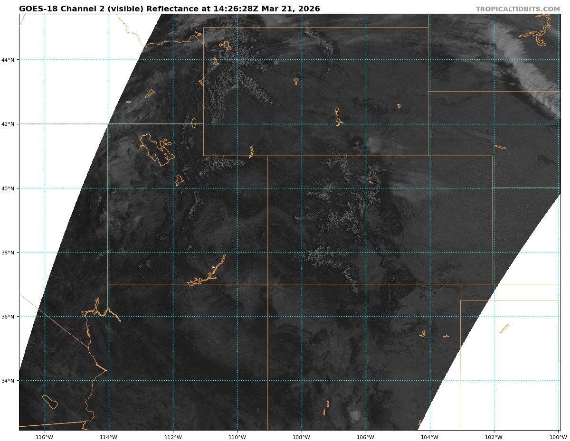The image size is (570, 441).
Task: Select the Lake Powell outline
Action: coord(209,274)
